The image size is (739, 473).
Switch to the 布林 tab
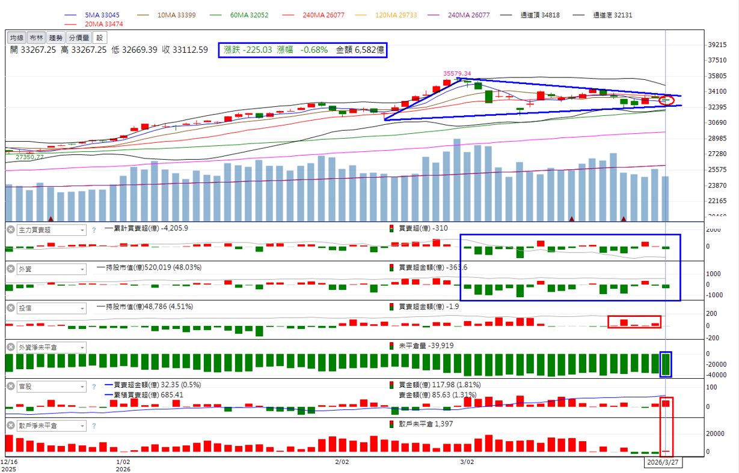(x=37, y=38)
